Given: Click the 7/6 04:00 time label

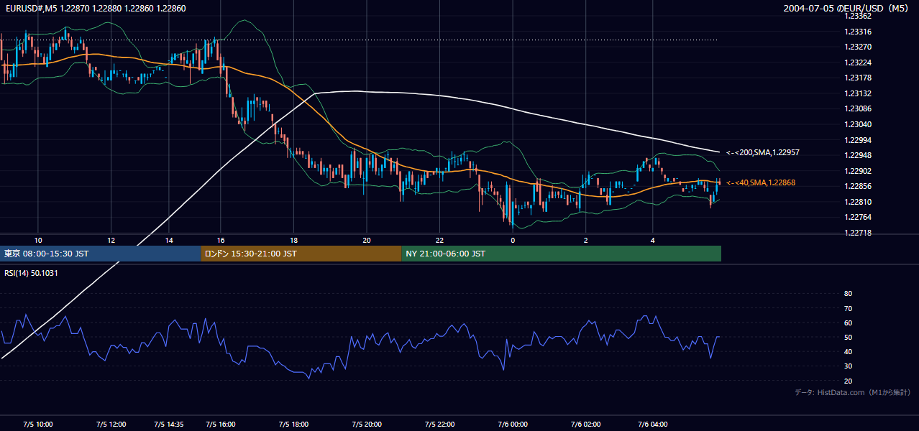Looking at the screenshot, I should coord(653,424).
